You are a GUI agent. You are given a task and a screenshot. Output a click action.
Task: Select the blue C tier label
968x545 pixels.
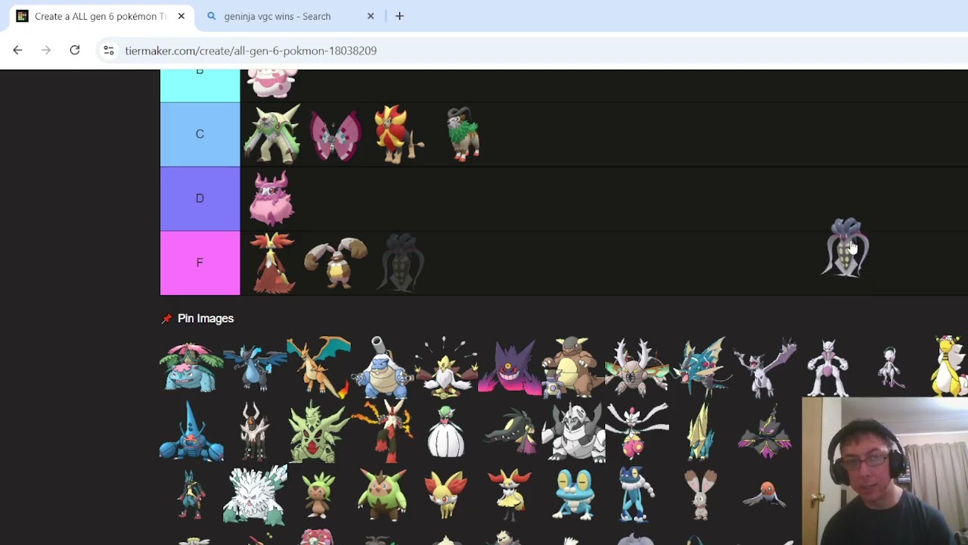coord(200,134)
